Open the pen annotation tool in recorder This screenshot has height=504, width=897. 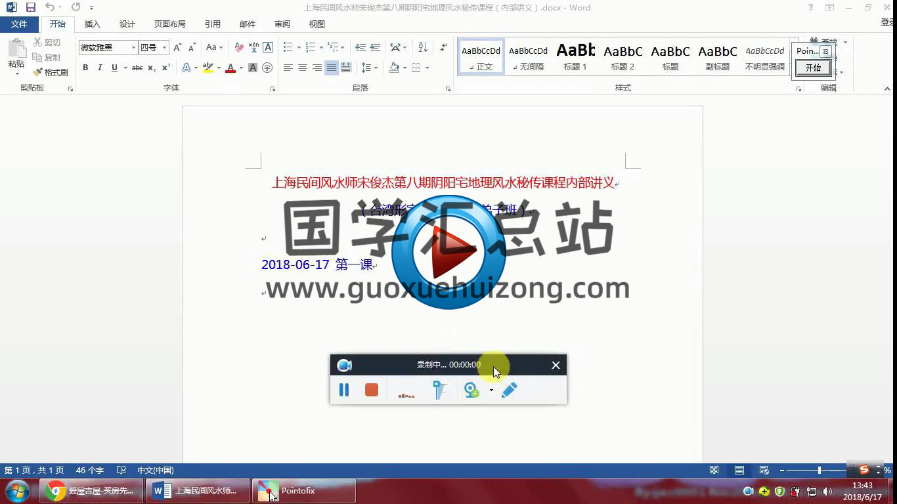pos(510,390)
